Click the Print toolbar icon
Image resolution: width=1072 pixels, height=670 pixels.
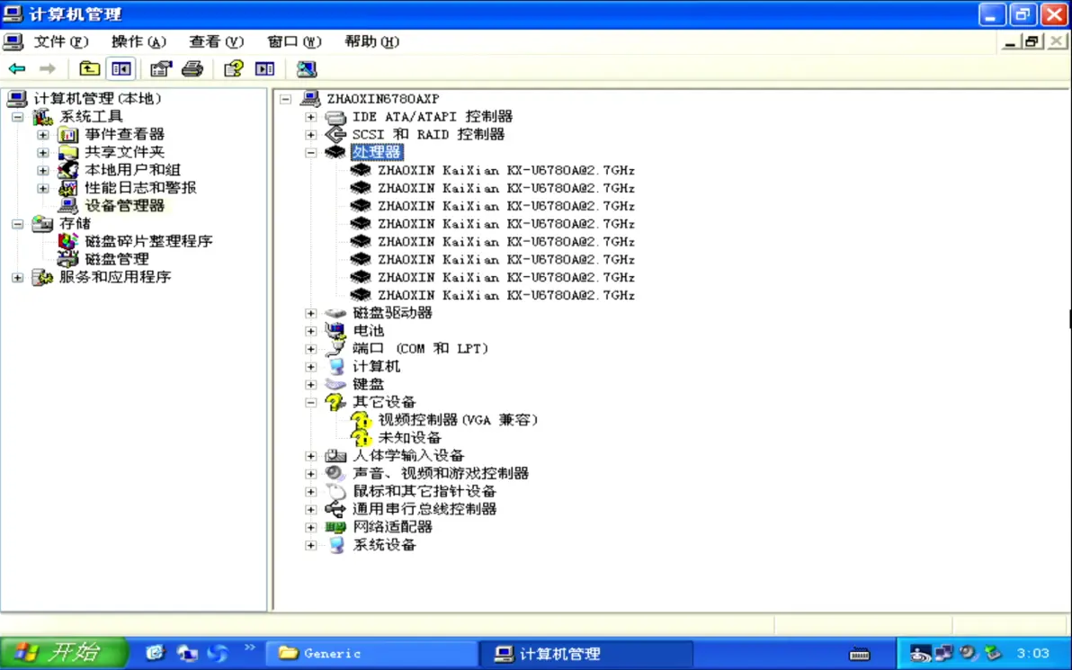tap(192, 68)
